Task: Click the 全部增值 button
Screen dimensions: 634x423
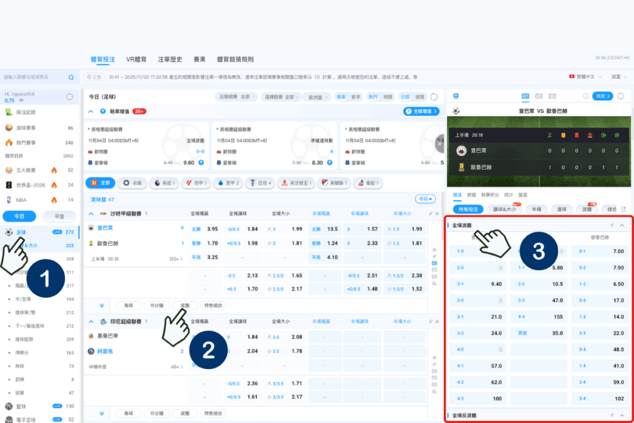Action: click(422, 111)
